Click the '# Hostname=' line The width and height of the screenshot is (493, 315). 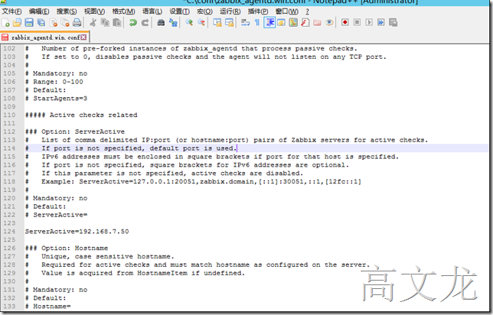(x=47, y=306)
